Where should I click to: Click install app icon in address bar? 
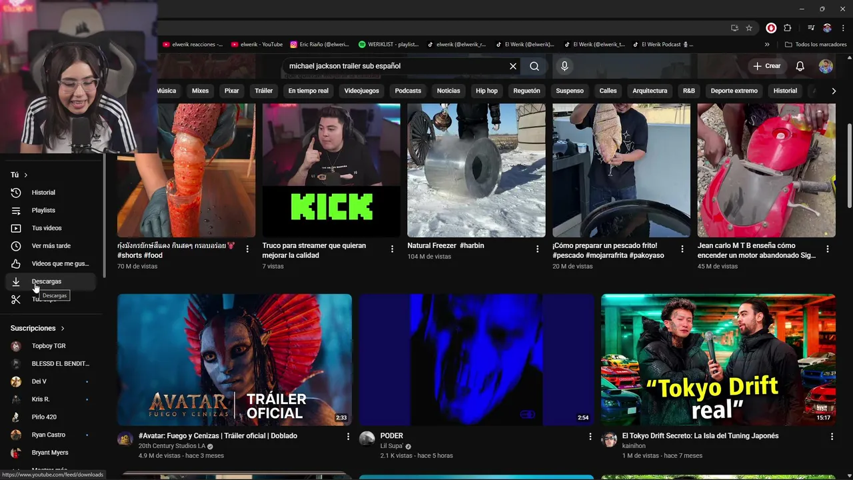(734, 28)
